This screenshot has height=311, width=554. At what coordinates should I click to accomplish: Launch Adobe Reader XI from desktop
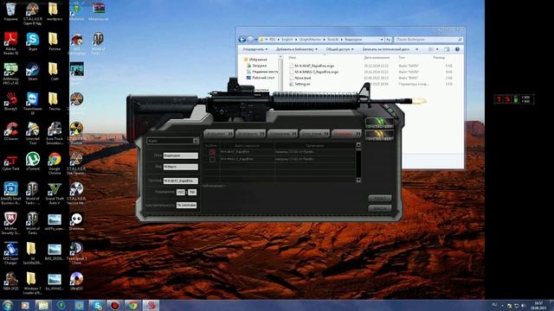(x=10, y=43)
